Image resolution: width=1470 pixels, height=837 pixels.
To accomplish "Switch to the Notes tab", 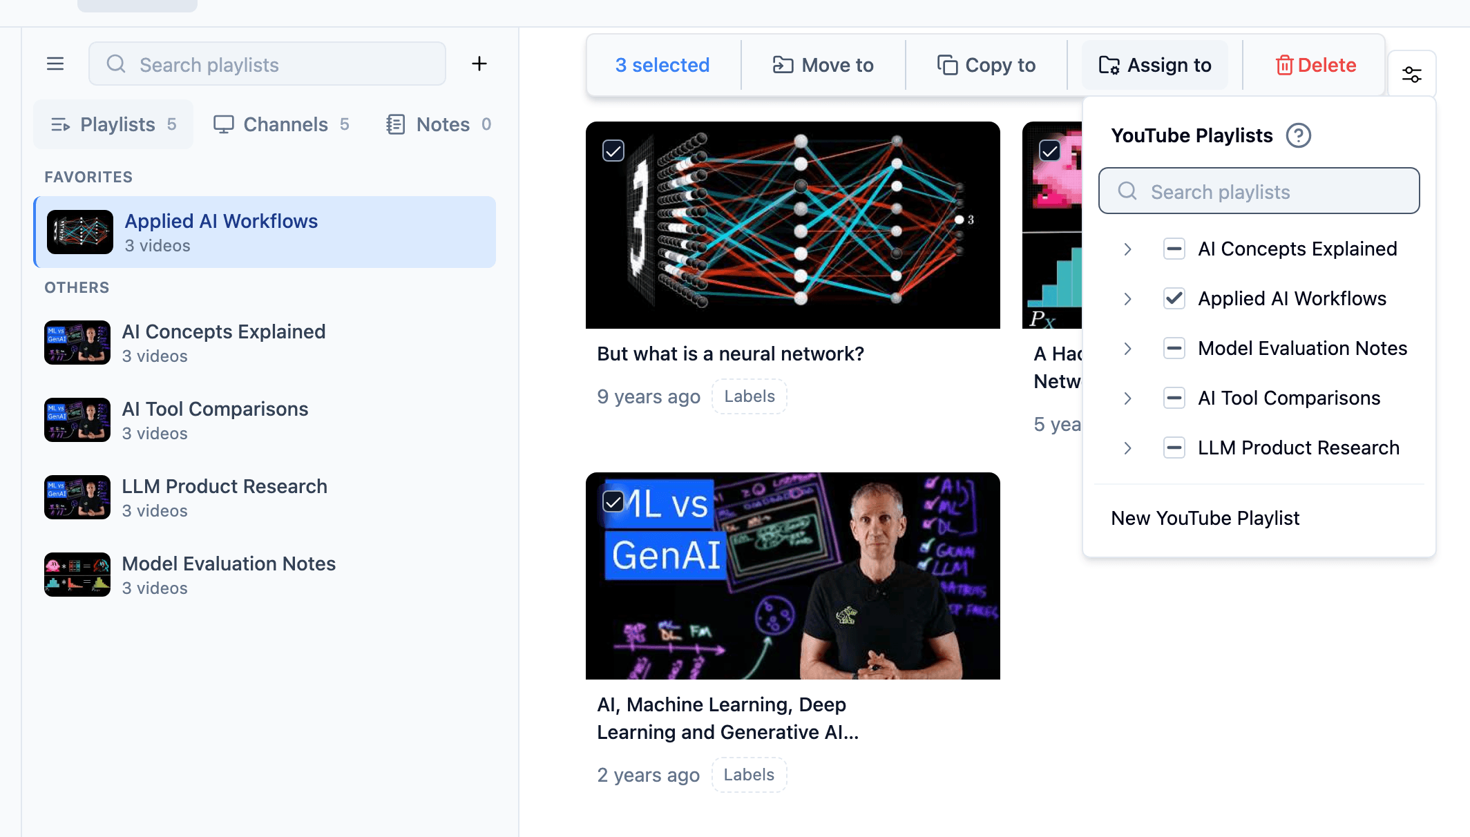I will point(439,124).
